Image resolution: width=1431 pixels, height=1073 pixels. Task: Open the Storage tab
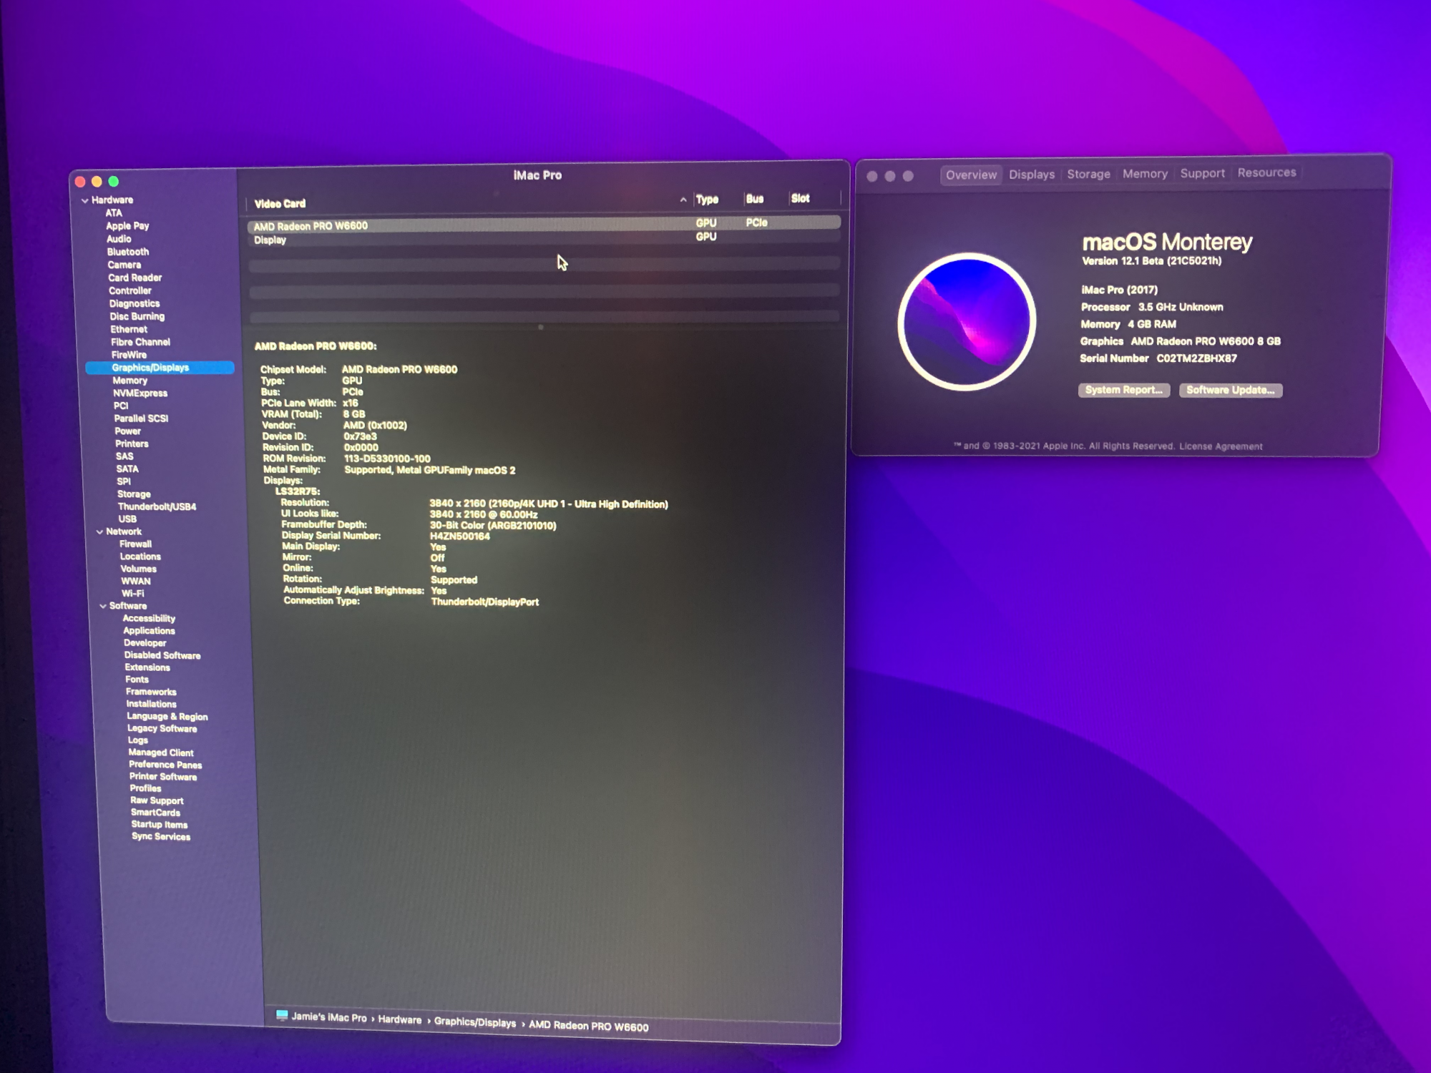click(1088, 175)
